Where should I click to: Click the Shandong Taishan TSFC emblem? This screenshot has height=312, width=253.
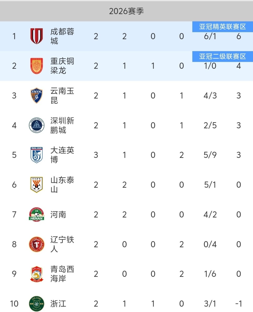click(x=36, y=185)
